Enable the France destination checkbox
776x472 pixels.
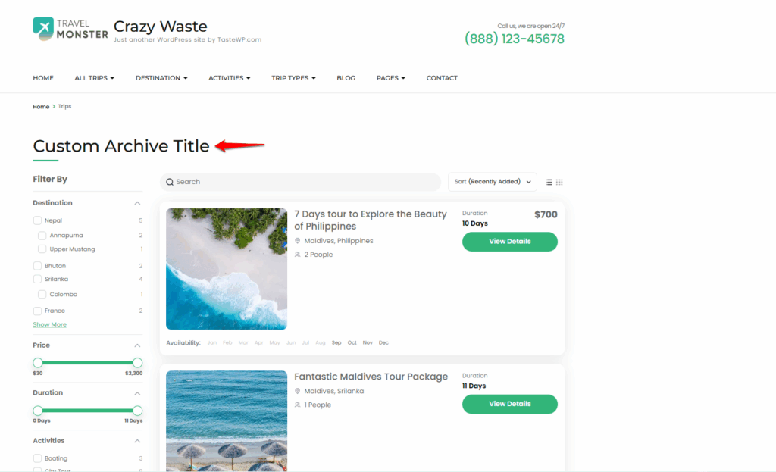coord(37,311)
